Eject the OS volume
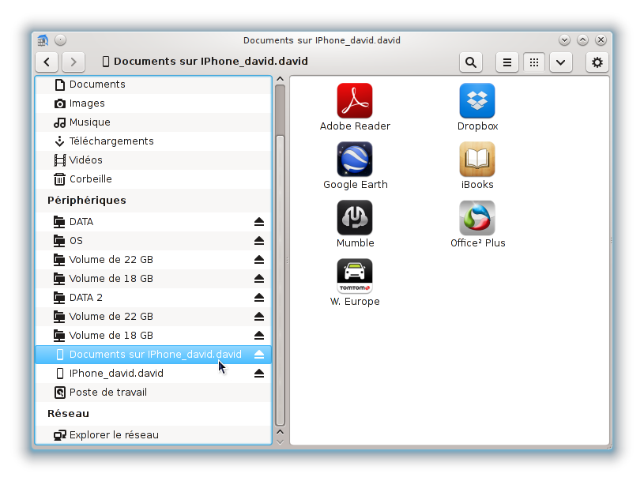644x481 pixels. [258, 241]
